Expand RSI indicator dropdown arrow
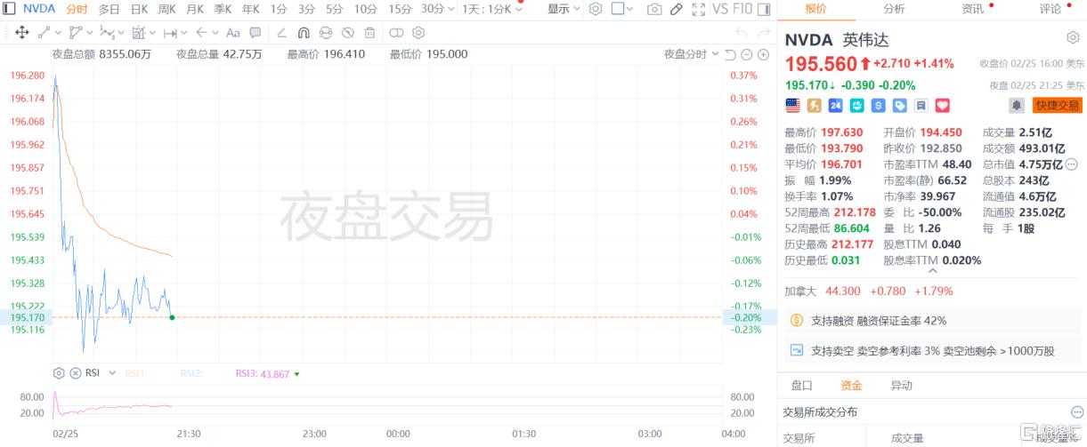The height and width of the screenshot is (447, 1087). point(112,373)
